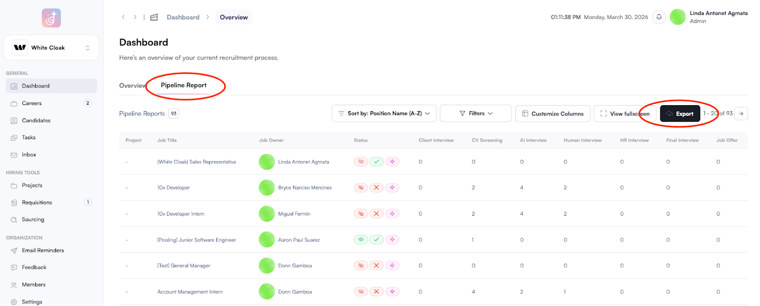Open the 10x Developer job title
The image size is (760, 306).
click(173, 188)
